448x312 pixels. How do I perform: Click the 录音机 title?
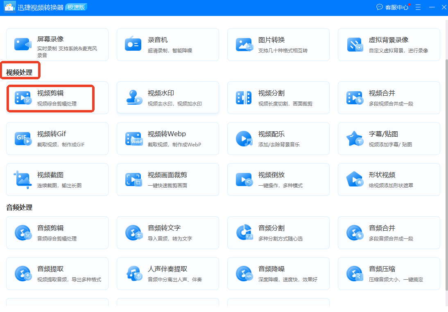(x=158, y=40)
